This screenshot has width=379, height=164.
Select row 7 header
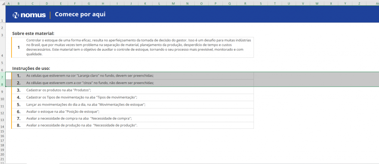pyautogui.click(x=3, y=77)
